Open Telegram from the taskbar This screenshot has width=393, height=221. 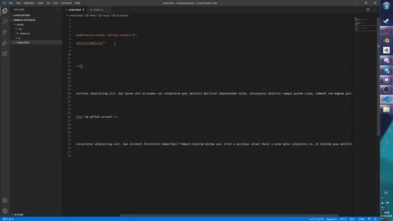click(386, 70)
